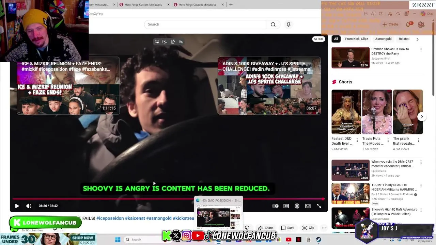Open TRUMP Finally REACT video
The width and height of the screenshot is (436, 245).
pyautogui.click(x=351, y=194)
